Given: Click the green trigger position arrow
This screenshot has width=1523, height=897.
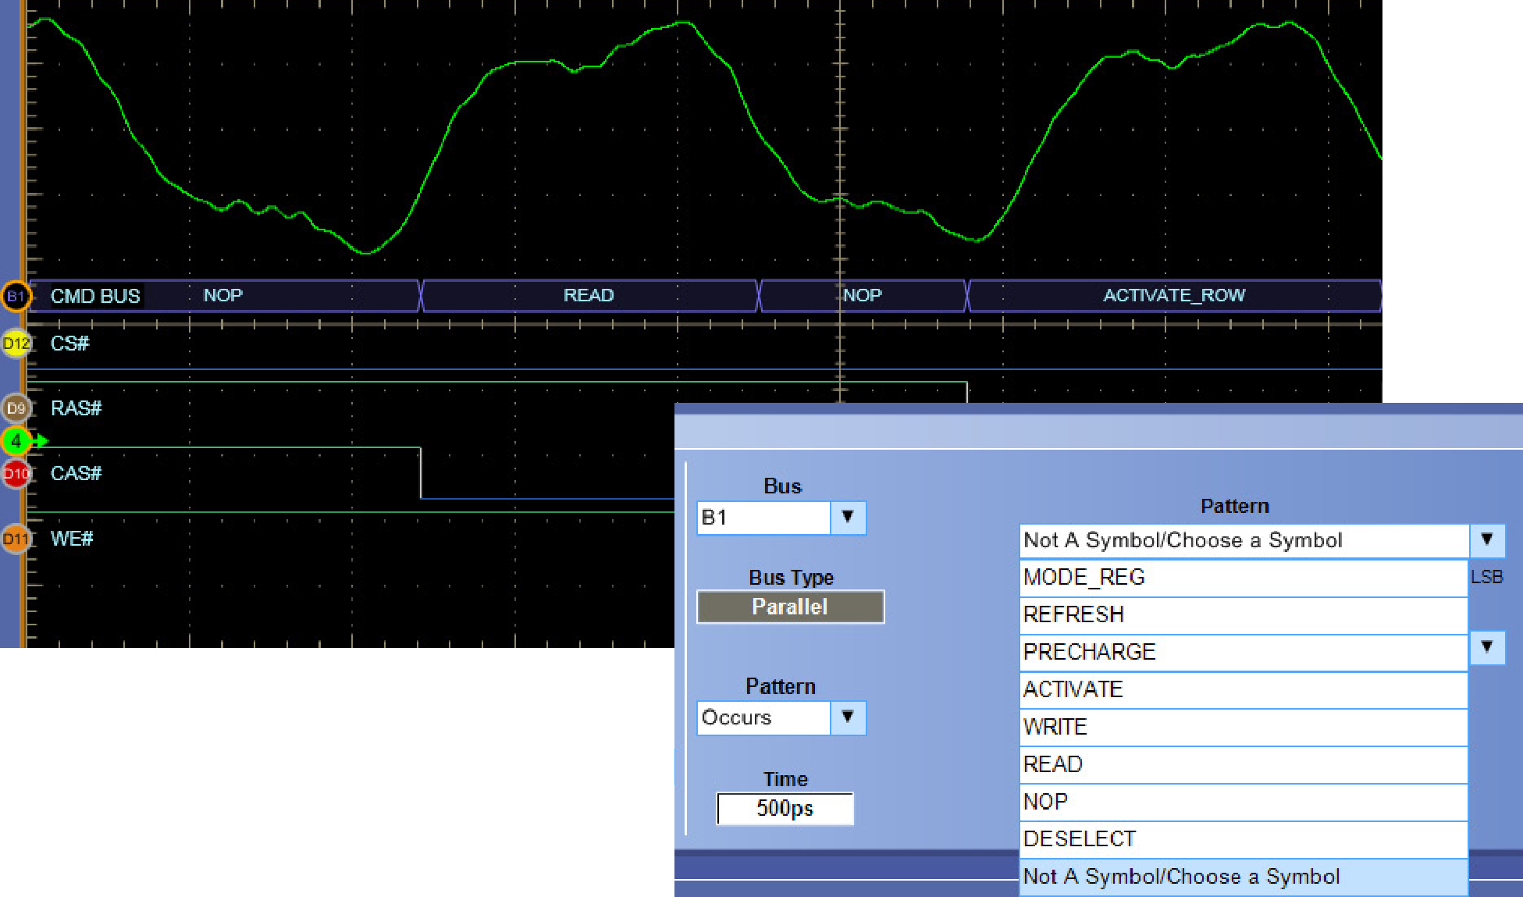Looking at the screenshot, I should tap(41, 441).
